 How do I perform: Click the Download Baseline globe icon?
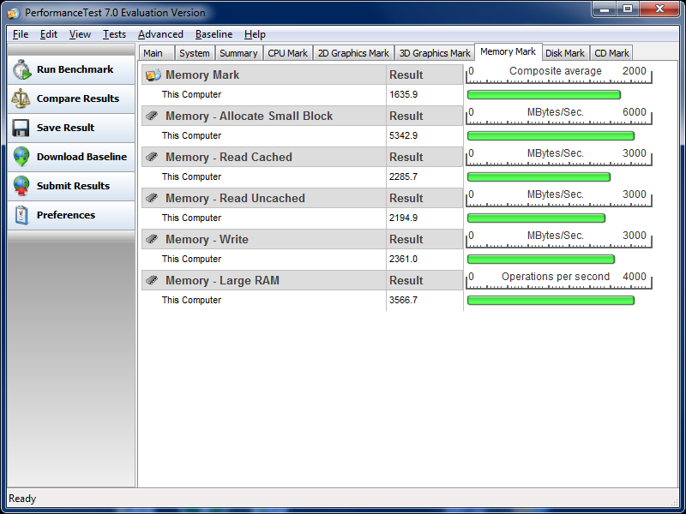point(21,158)
